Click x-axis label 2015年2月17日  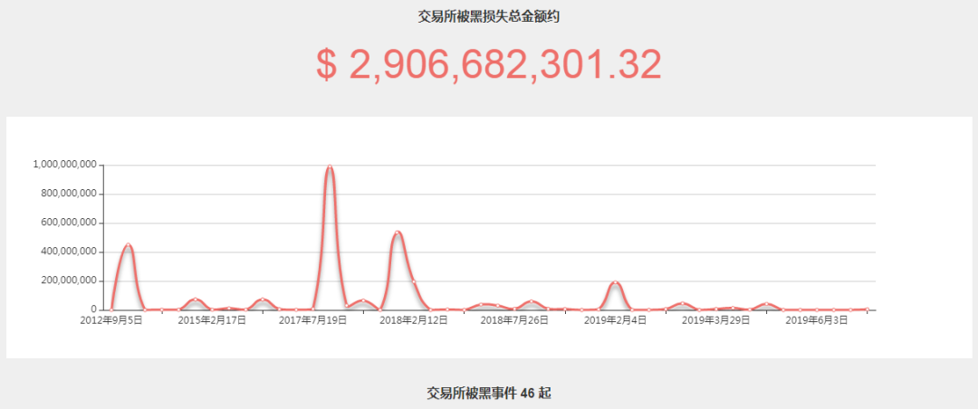tap(212, 320)
